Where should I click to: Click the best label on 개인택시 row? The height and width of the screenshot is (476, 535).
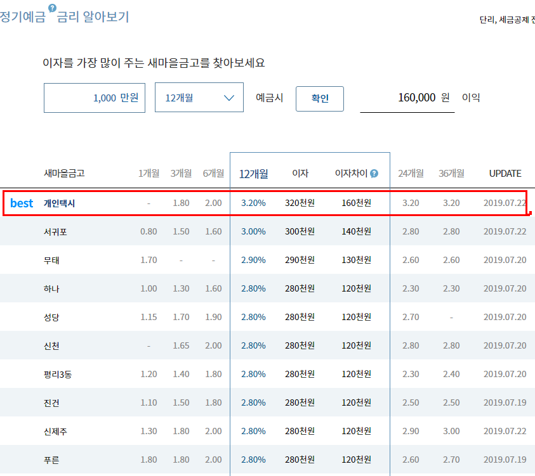coord(22,203)
